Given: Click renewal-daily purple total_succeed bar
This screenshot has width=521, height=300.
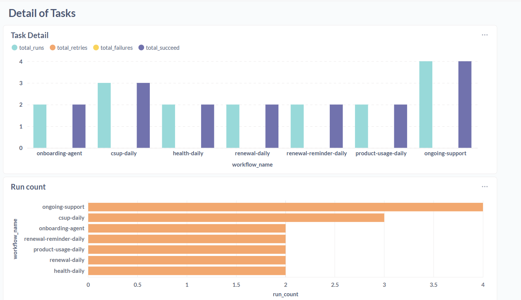Looking at the screenshot, I should point(272,126).
